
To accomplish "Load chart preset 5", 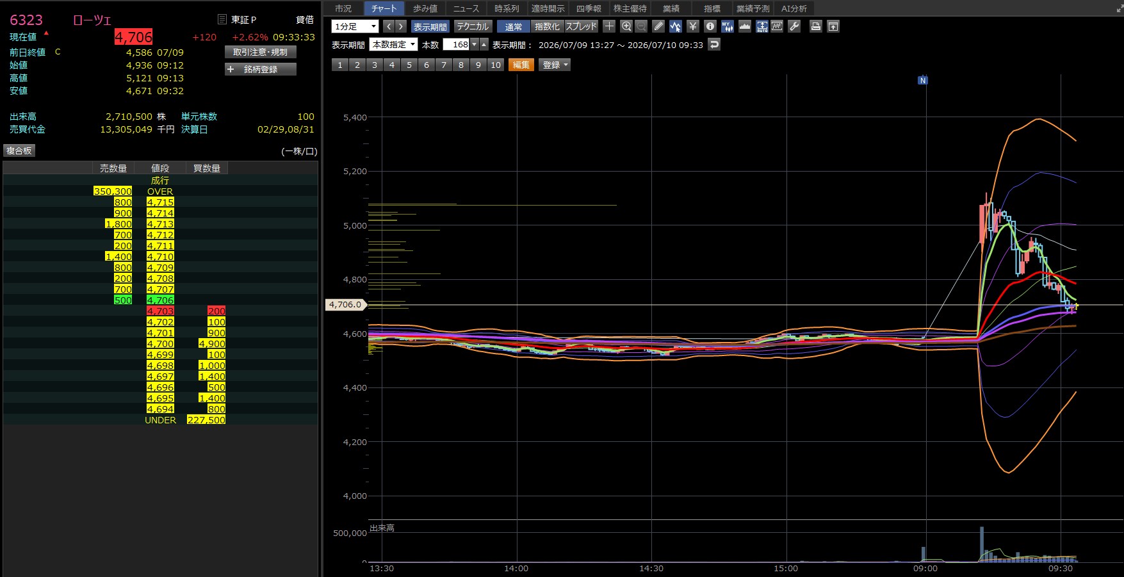I will (409, 65).
